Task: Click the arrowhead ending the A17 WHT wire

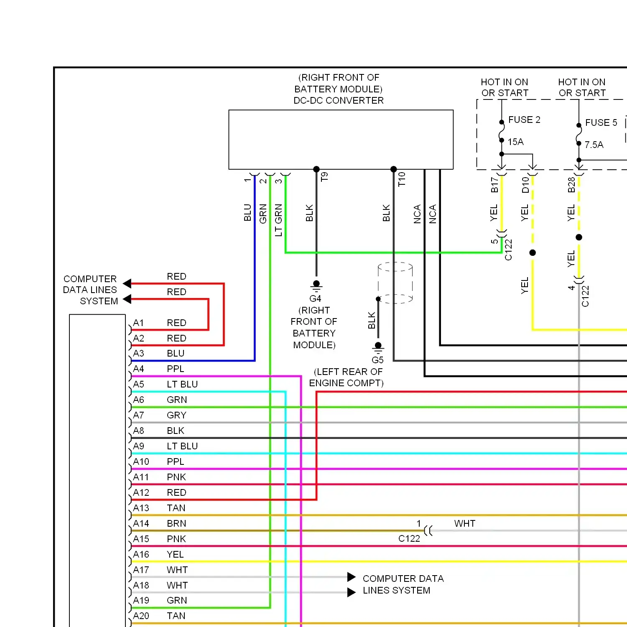Action: pos(352,577)
